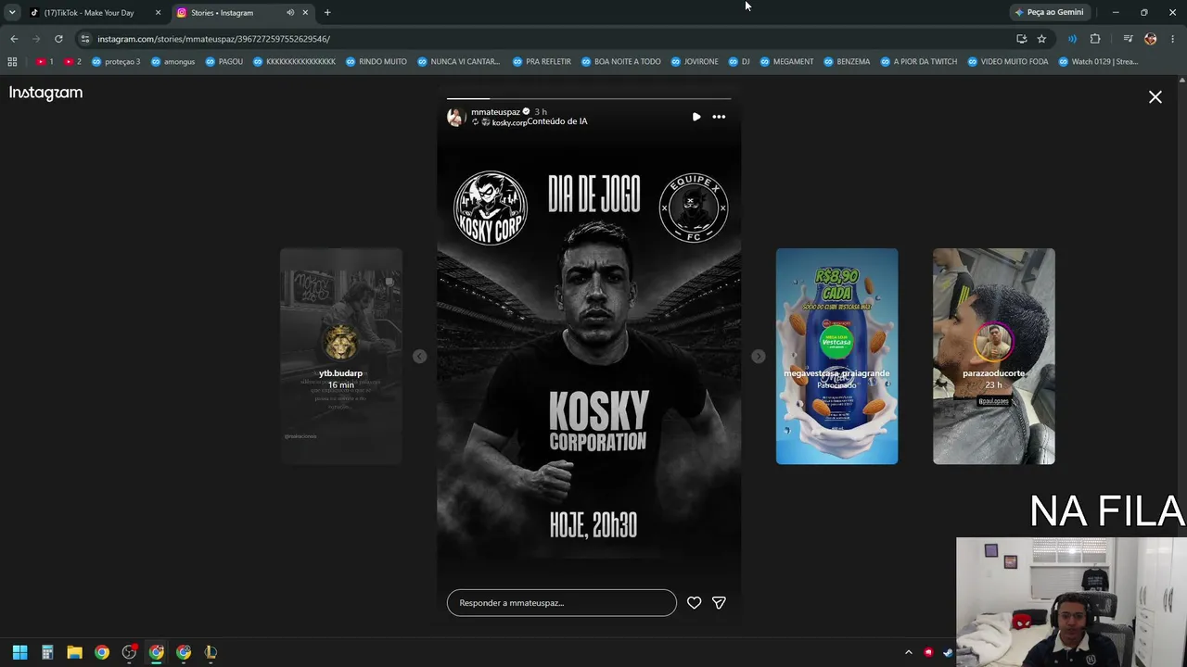View site information icon in address bar
Viewport: 1187px width, 667px height.
[x=85, y=39]
